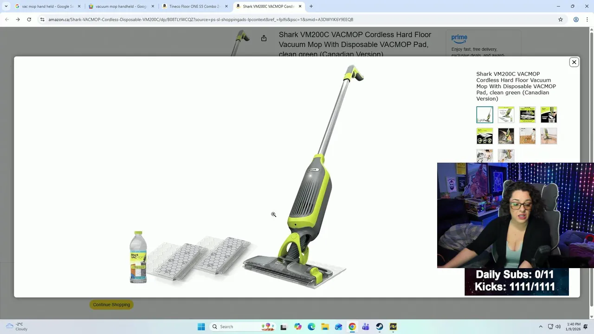Open the Outlook mail icon on taskbar
The width and height of the screenshot is (594, 334).
(x=338, y=327)
